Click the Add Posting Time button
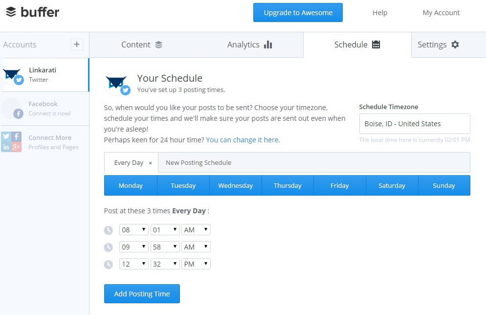 [x=142, y=294]
